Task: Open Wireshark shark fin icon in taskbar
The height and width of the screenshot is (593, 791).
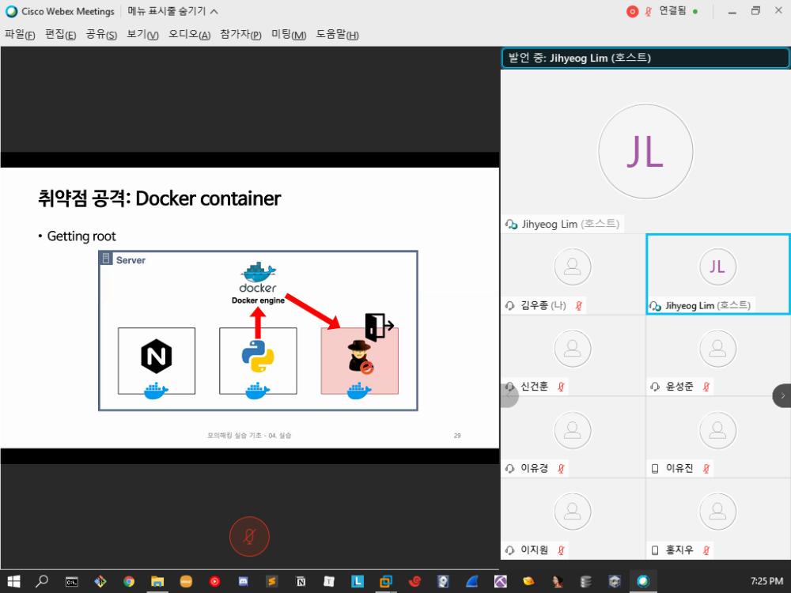Action: (471, 581)
